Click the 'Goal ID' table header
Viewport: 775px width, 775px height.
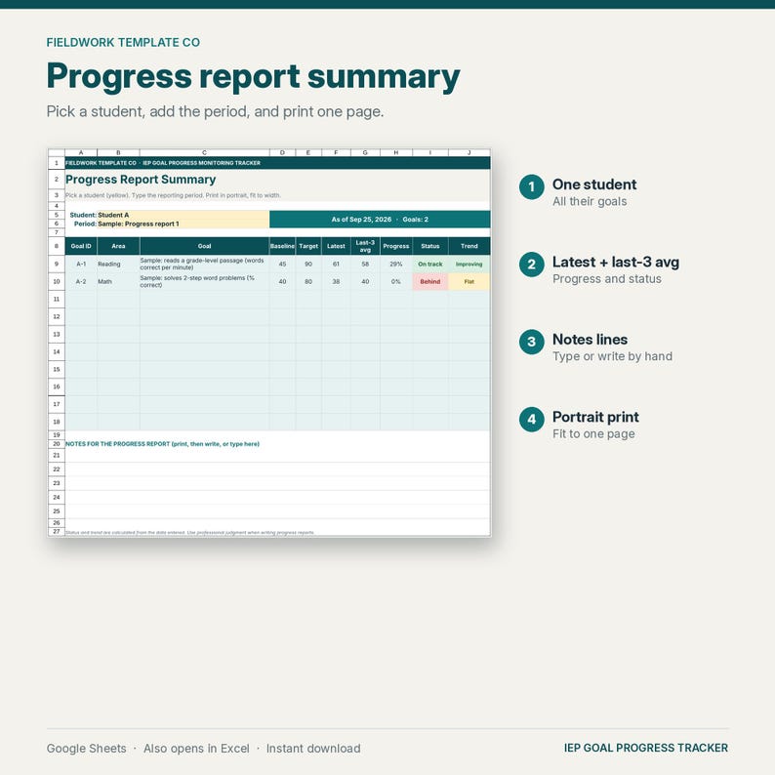point(81,246)
